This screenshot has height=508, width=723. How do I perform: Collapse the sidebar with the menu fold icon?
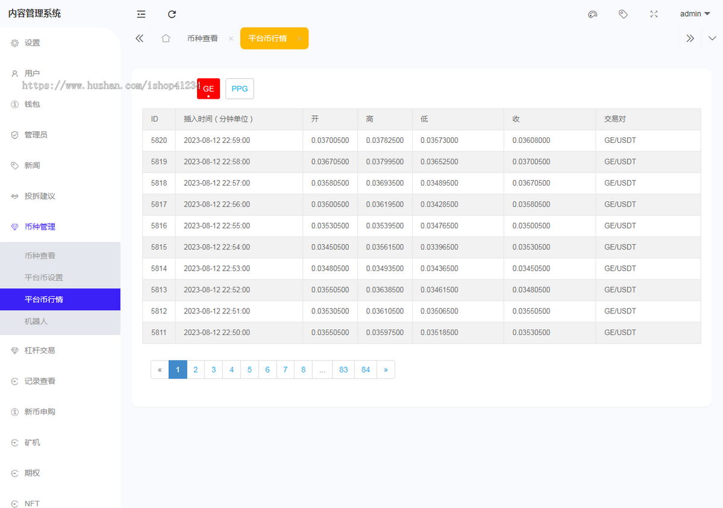point(141,14)
